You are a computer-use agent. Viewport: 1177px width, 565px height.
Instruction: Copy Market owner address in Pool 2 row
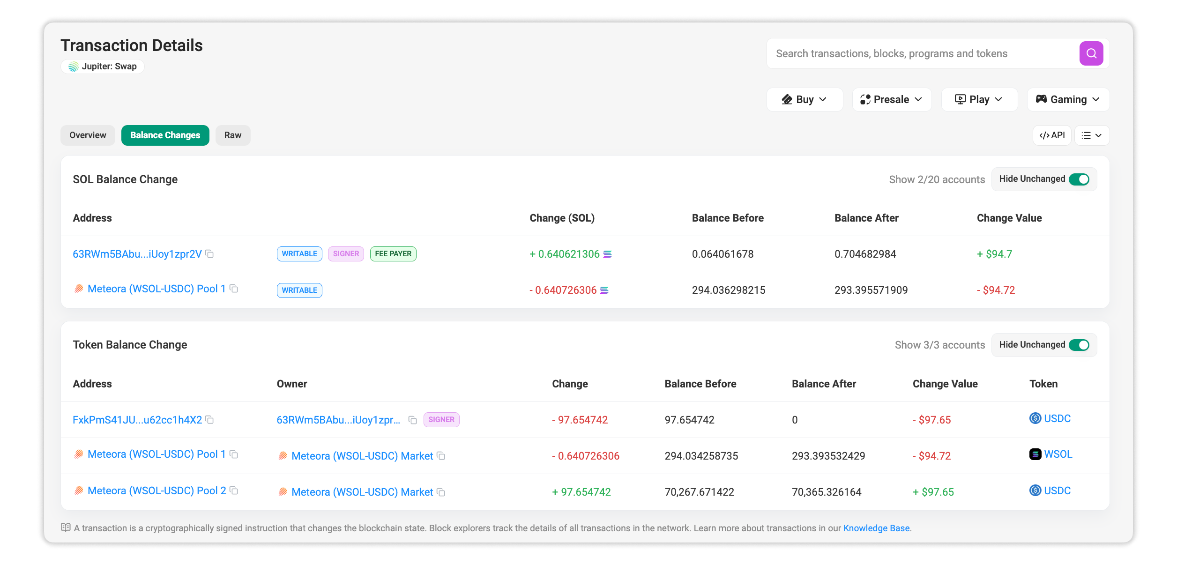point(441,492)
